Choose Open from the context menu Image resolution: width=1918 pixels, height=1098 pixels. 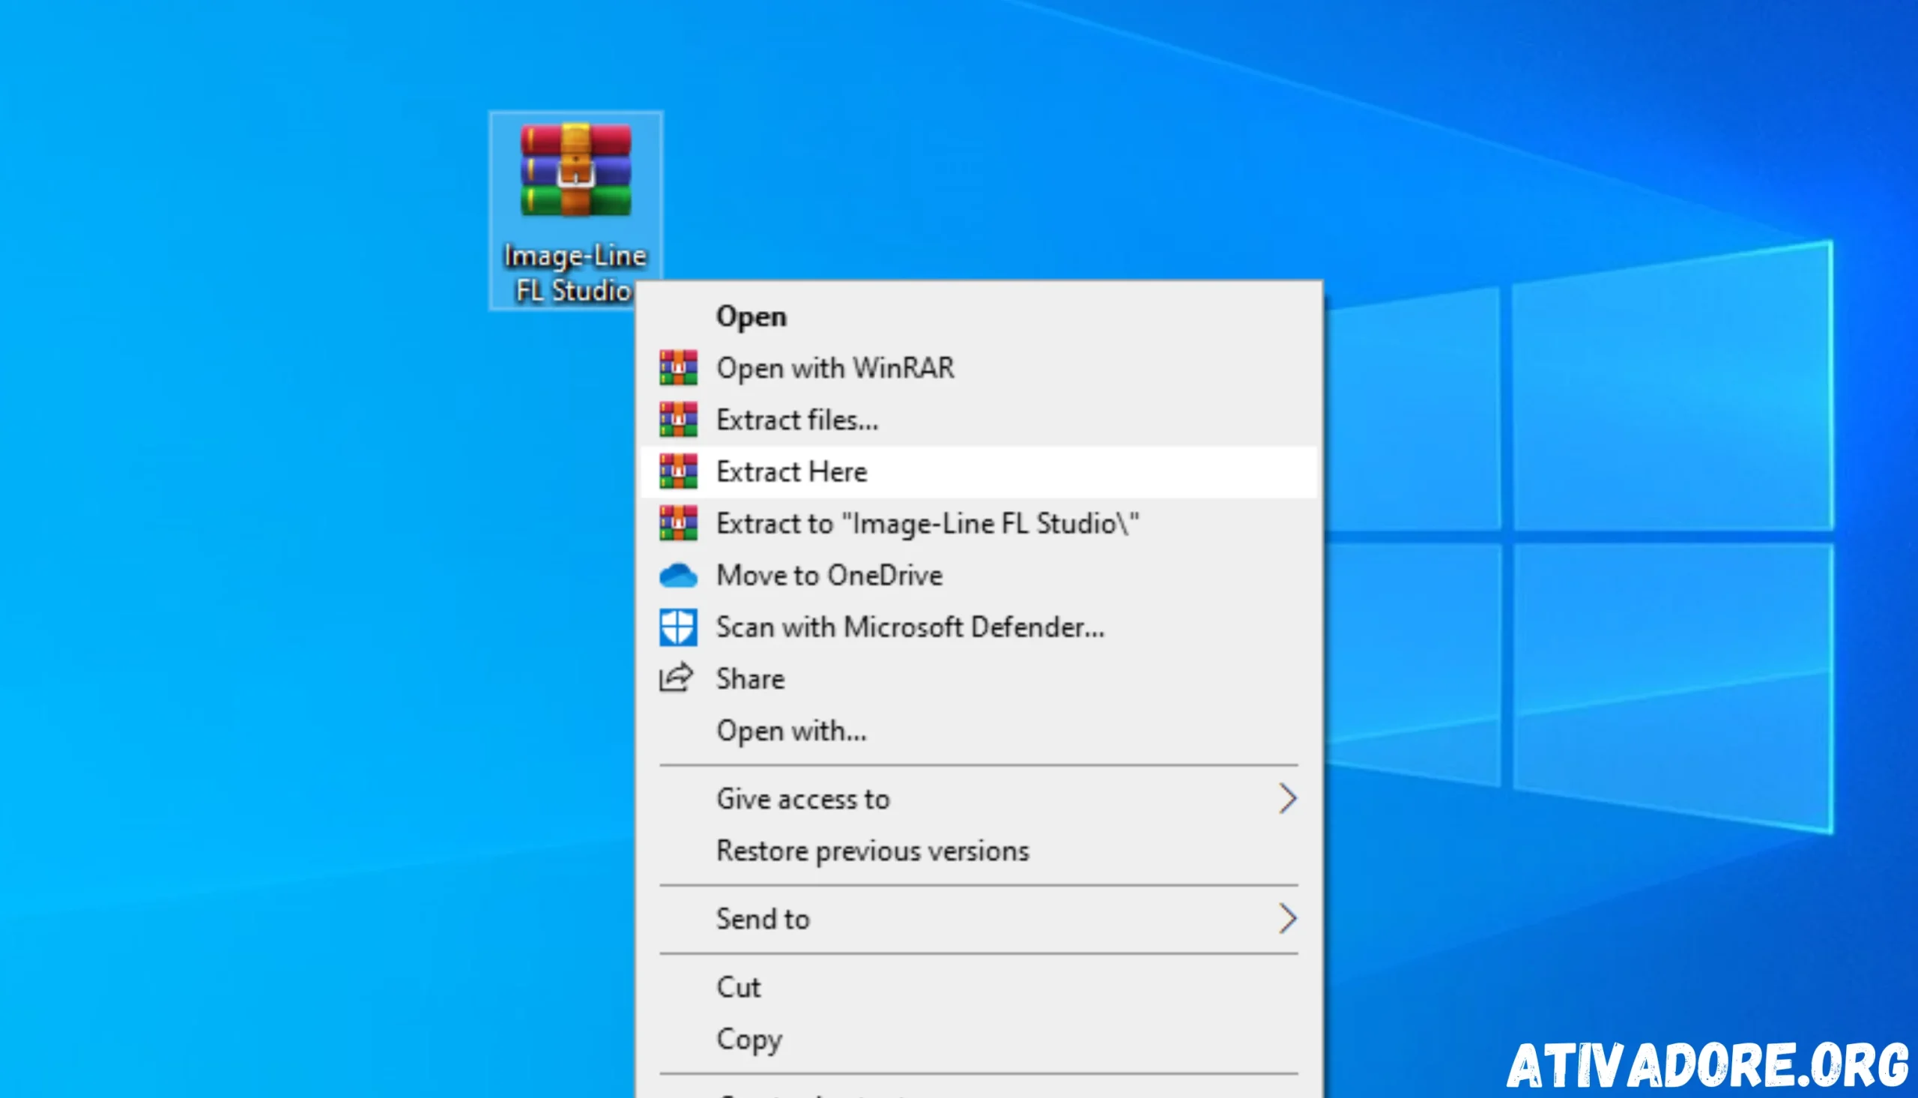coord(979,317)
